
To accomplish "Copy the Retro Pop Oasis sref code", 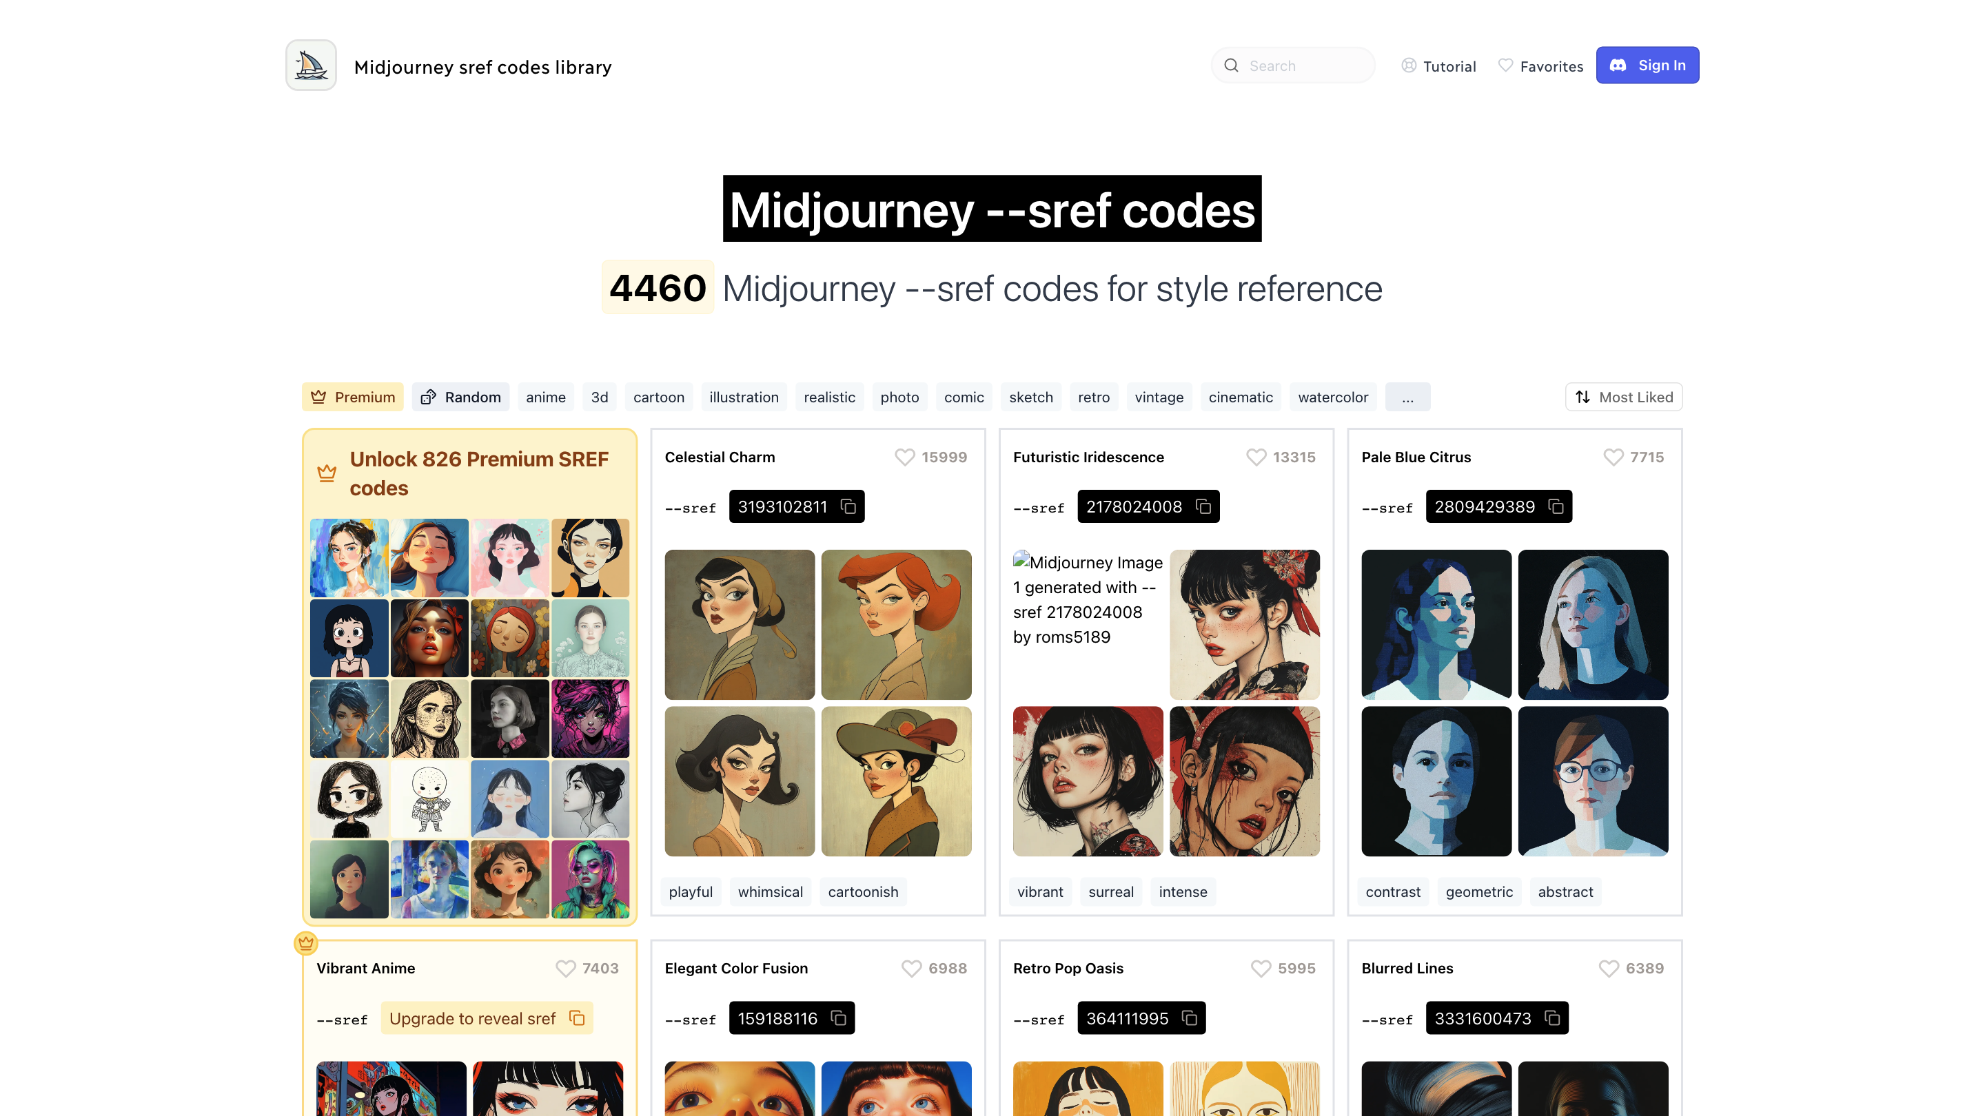I will click(1189, 1018).
